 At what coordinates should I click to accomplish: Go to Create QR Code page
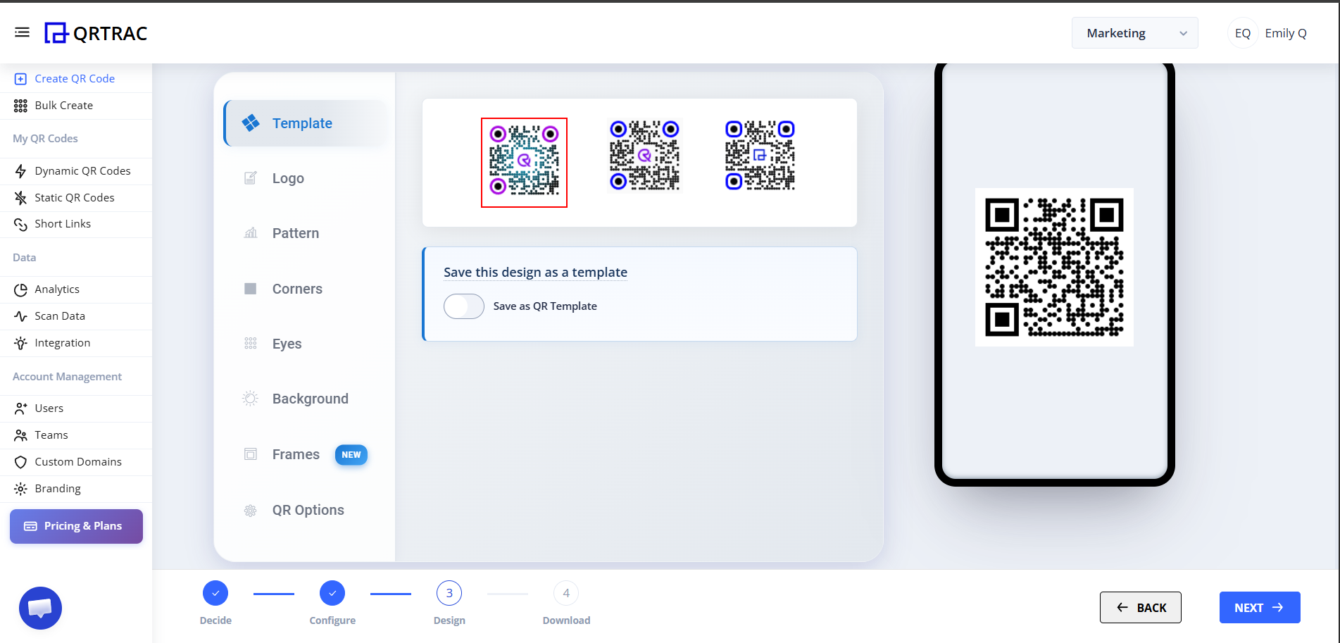pyautogui.click(x=76, y=79)
